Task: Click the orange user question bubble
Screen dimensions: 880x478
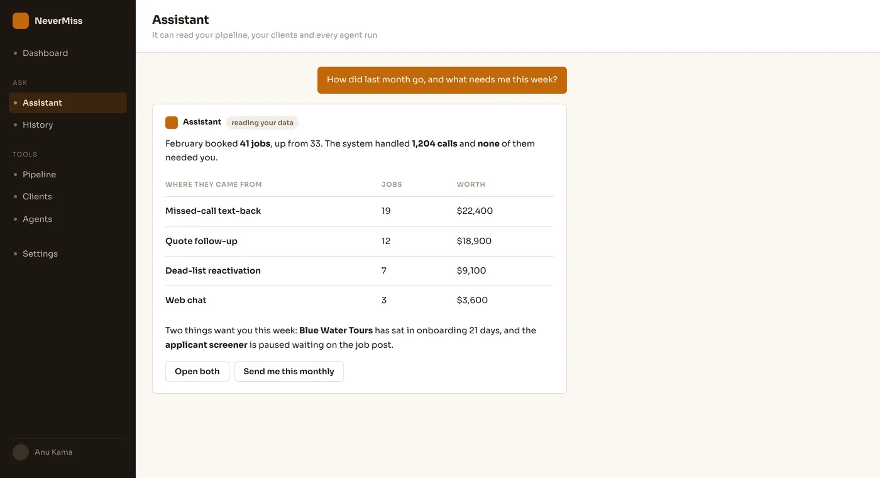Action: click(442, 80)
